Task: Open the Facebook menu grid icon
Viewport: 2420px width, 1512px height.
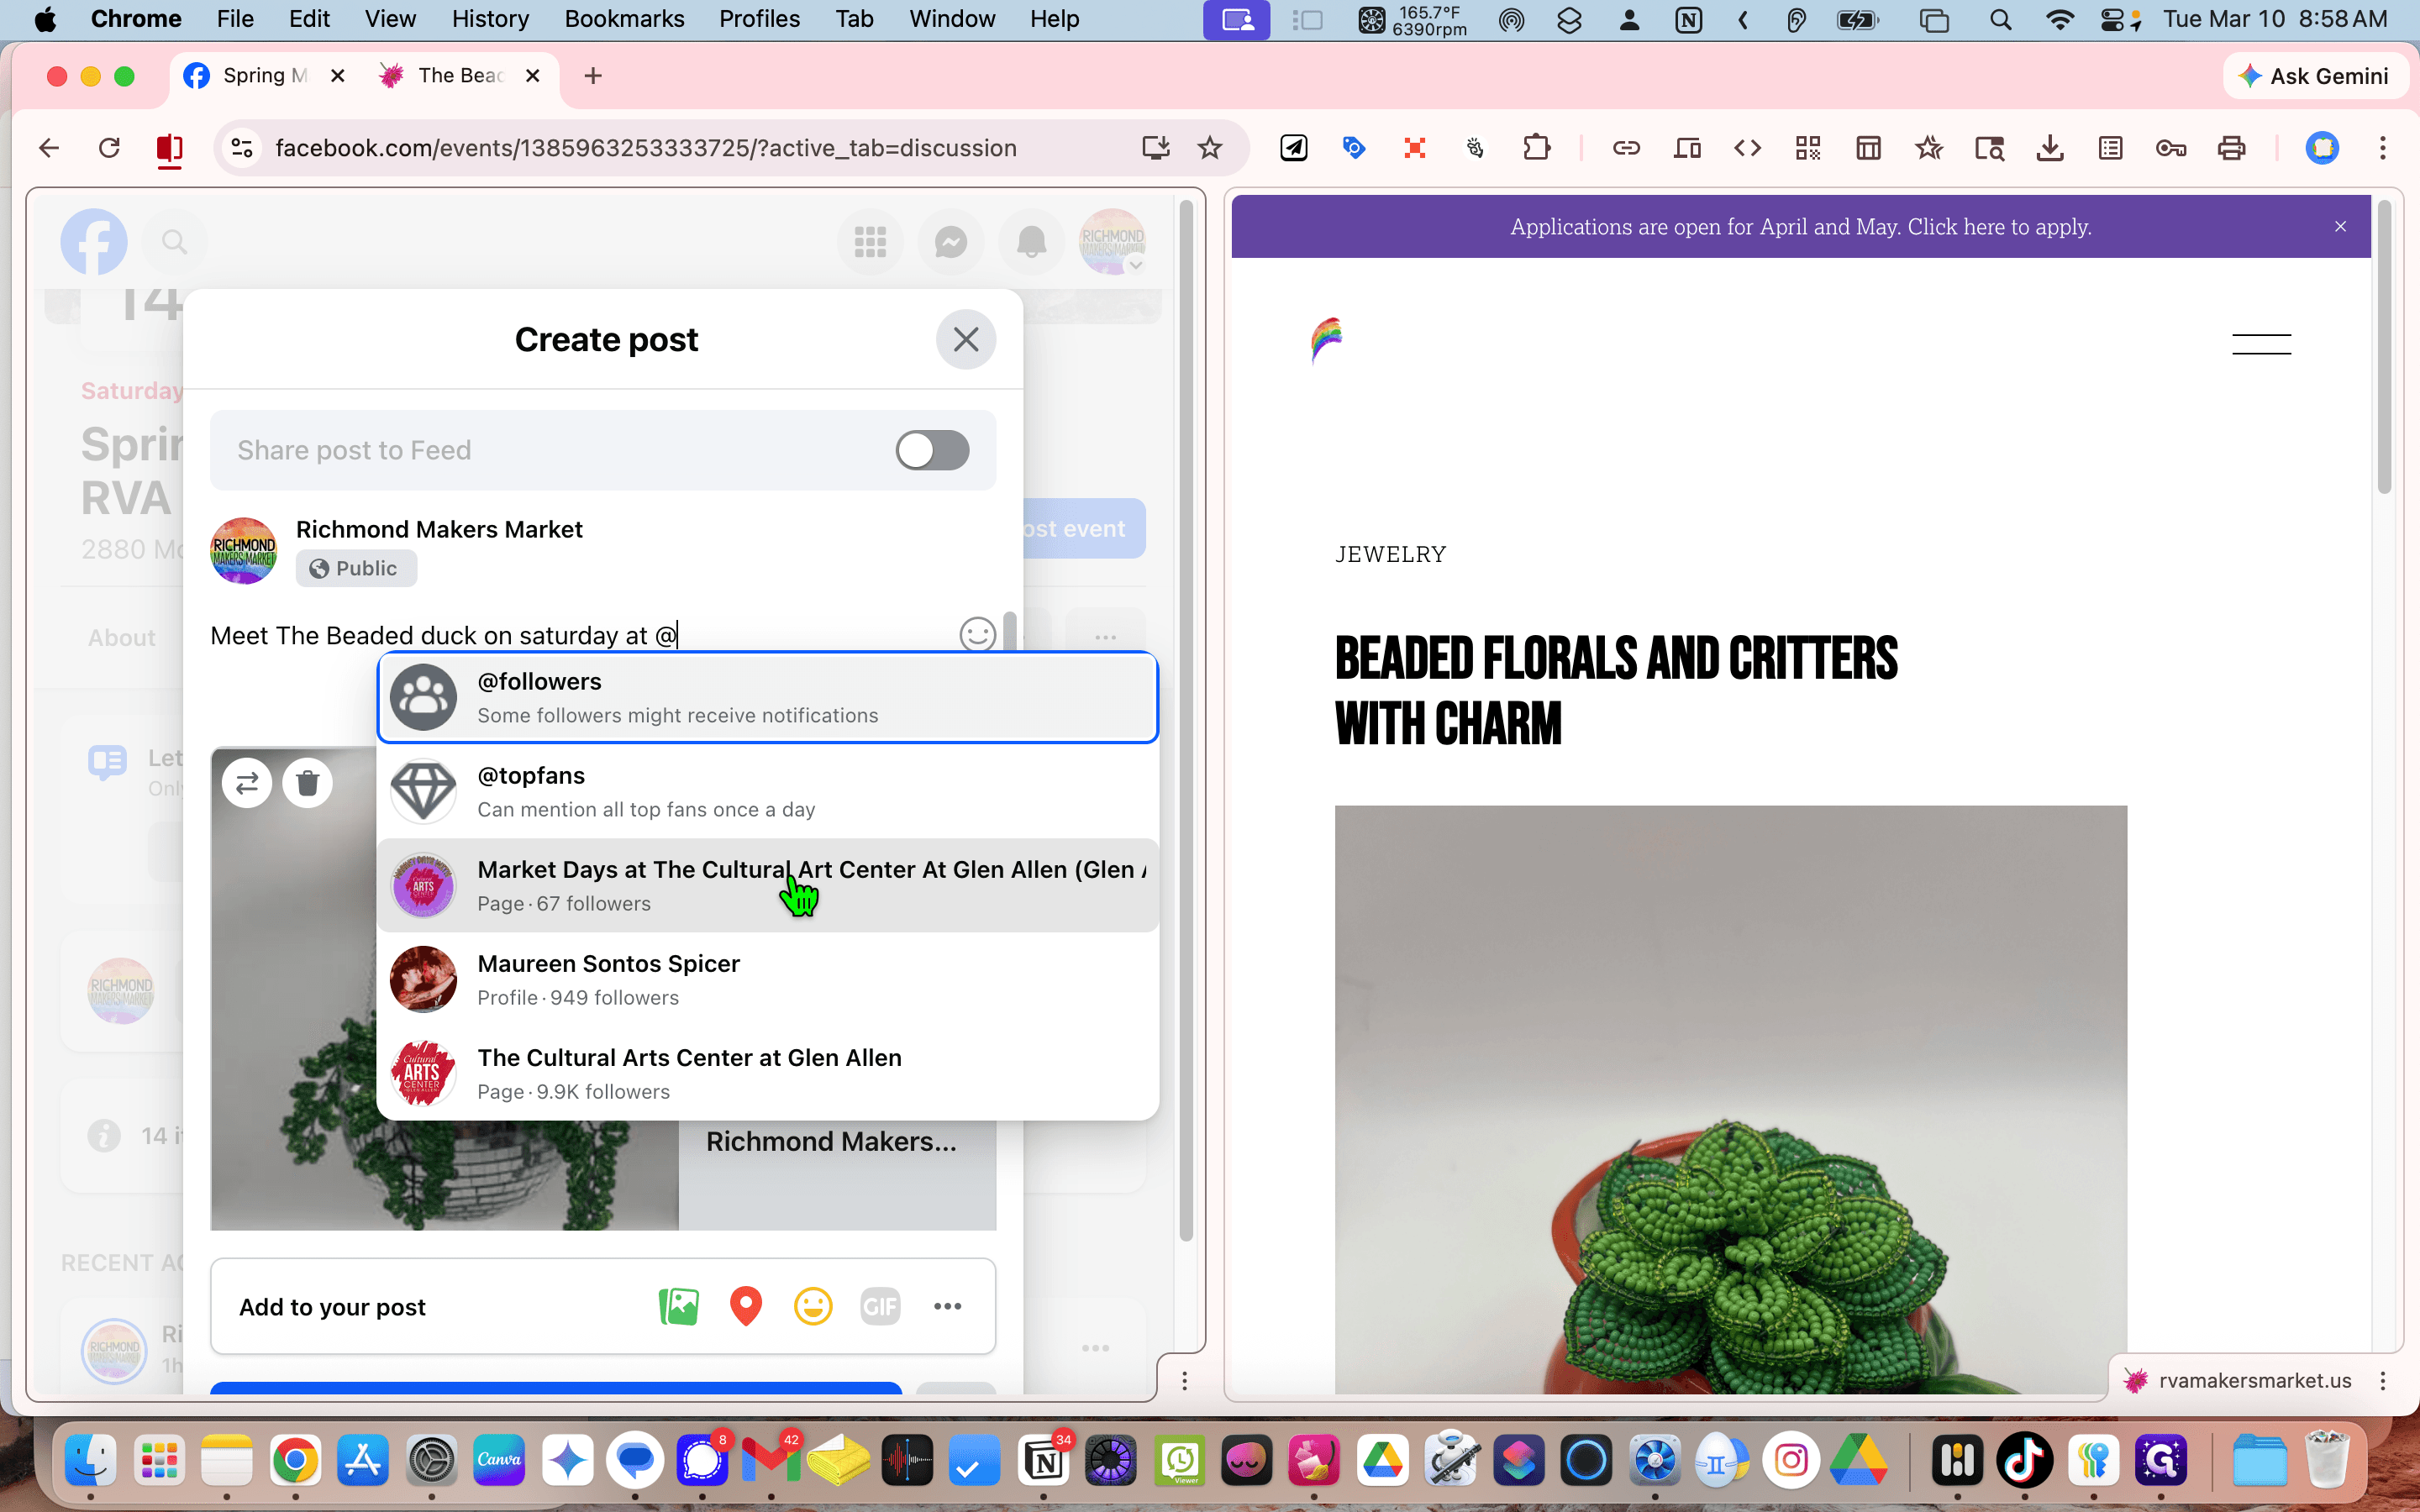Action: pyautogui.click(x=870, y=242)
